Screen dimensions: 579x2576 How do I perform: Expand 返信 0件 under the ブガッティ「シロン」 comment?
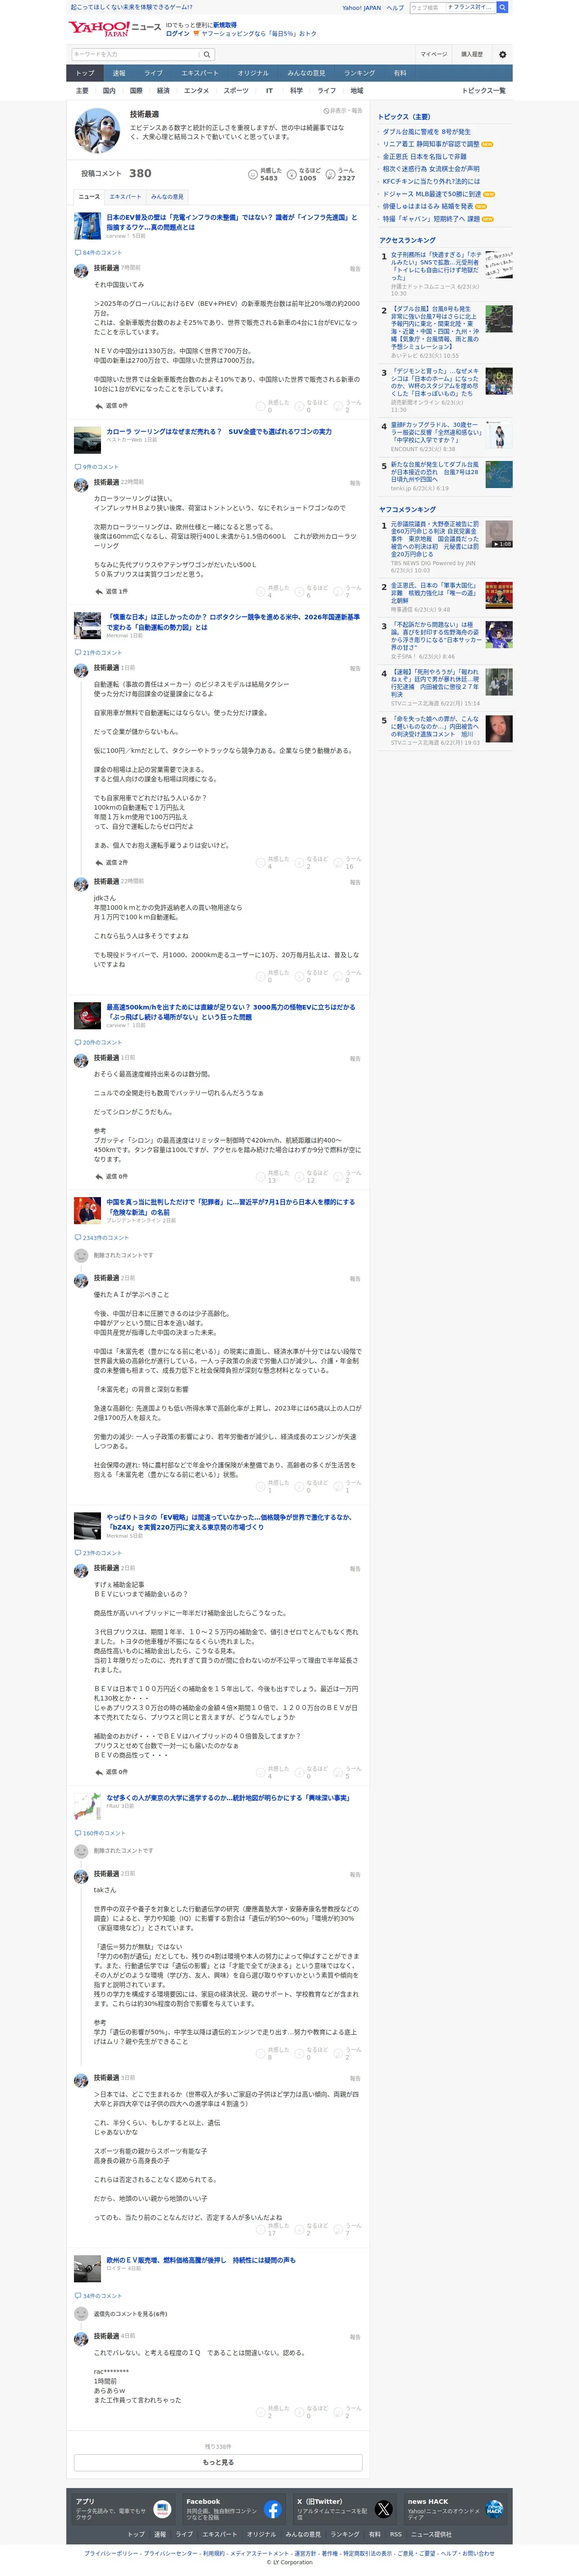[x=111, y=1176]
